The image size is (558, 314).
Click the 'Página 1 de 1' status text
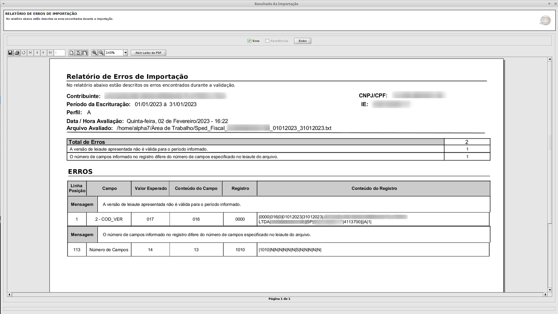click(x=279, y=299)
